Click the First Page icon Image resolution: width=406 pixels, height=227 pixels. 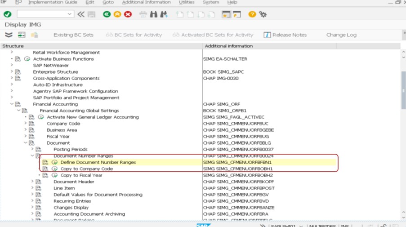[x=179, y=14]
